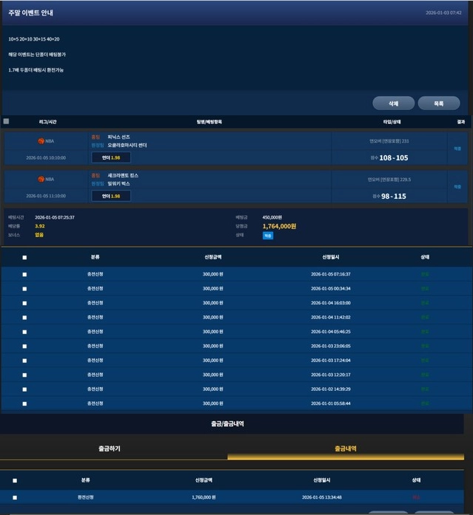Check the deposit row dated 2026-01-03 23:06:05
Image resolution: width=473 pixels, height=515 pixels.
[x=24, y=346]
